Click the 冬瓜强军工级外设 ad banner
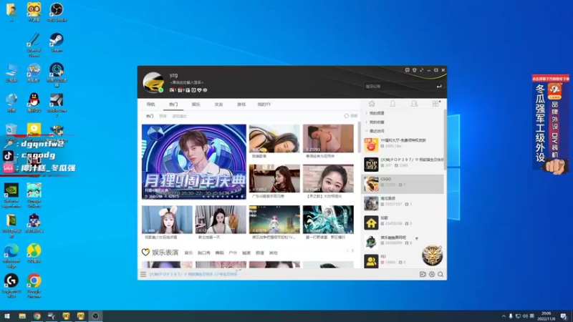The image size is (573, 322). pyautogui.click(x=550, y=124)
